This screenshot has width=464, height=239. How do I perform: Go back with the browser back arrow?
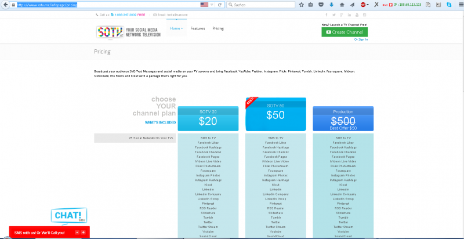[5, 5]
